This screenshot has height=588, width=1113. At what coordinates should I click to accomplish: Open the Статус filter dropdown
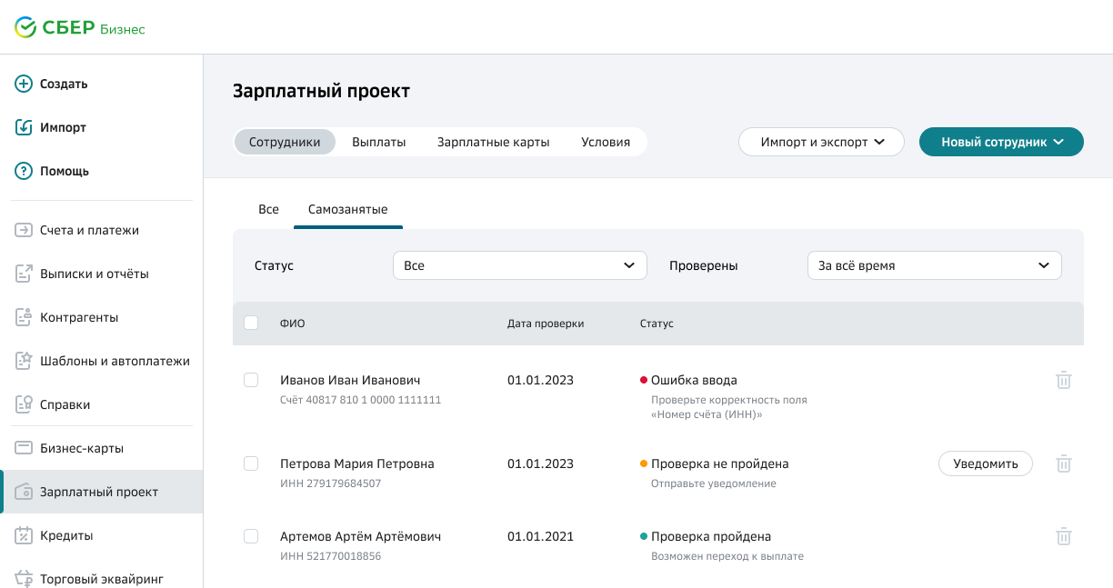pos(519,265)
